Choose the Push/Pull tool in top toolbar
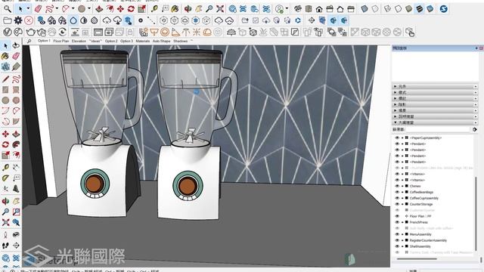 [x=99, y=9]
